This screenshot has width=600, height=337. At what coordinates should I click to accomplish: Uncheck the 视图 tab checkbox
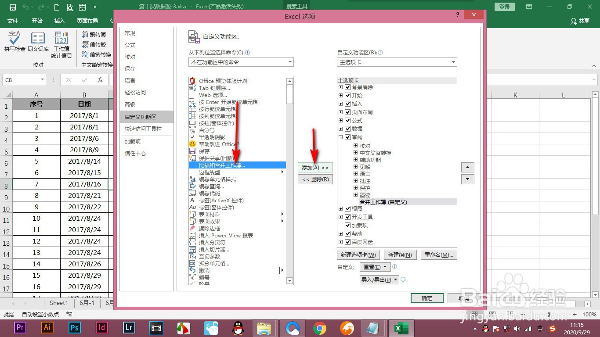tap(348, 209)
